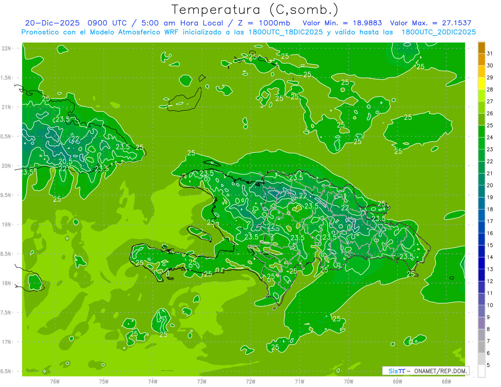This screenshot has height=387, width=501.
Task: Click the '70W' longitude axis label
Action: (349, 382)
